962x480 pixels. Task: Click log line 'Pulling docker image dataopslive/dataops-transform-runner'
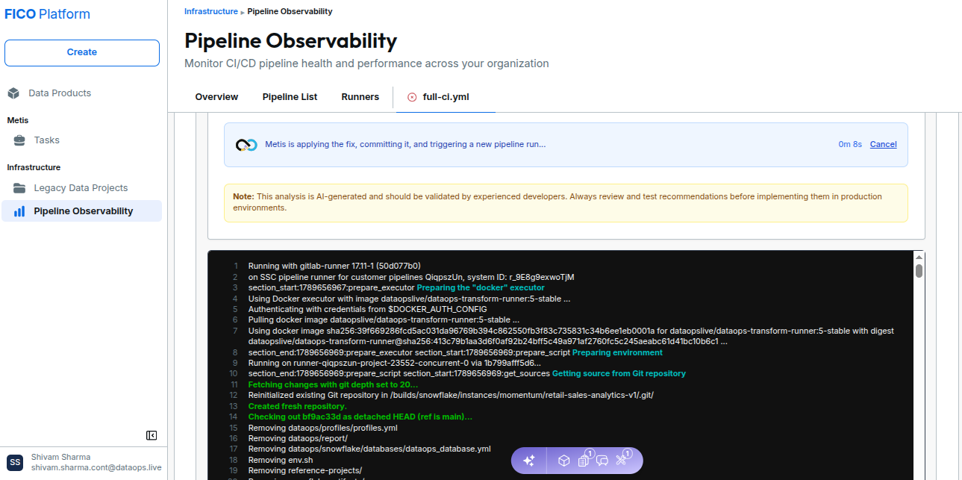click(x=384, y=320)
